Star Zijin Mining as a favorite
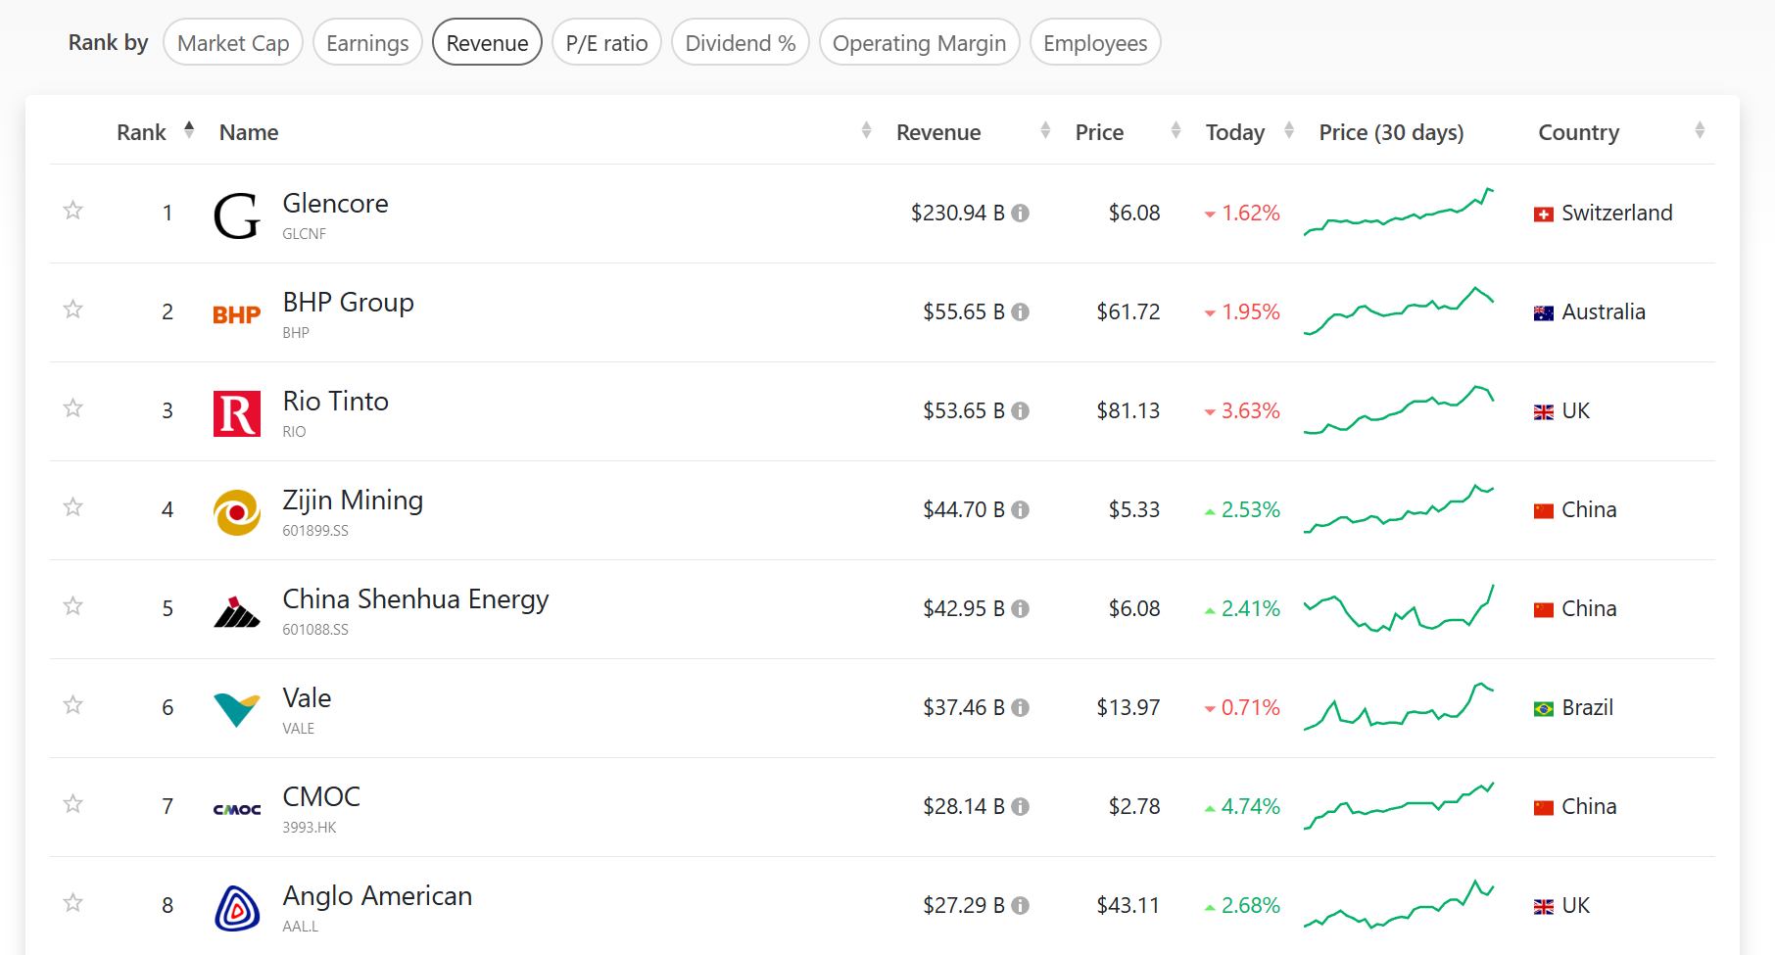The height and width of the screenshot is (955, 1775). pos(72,507)
